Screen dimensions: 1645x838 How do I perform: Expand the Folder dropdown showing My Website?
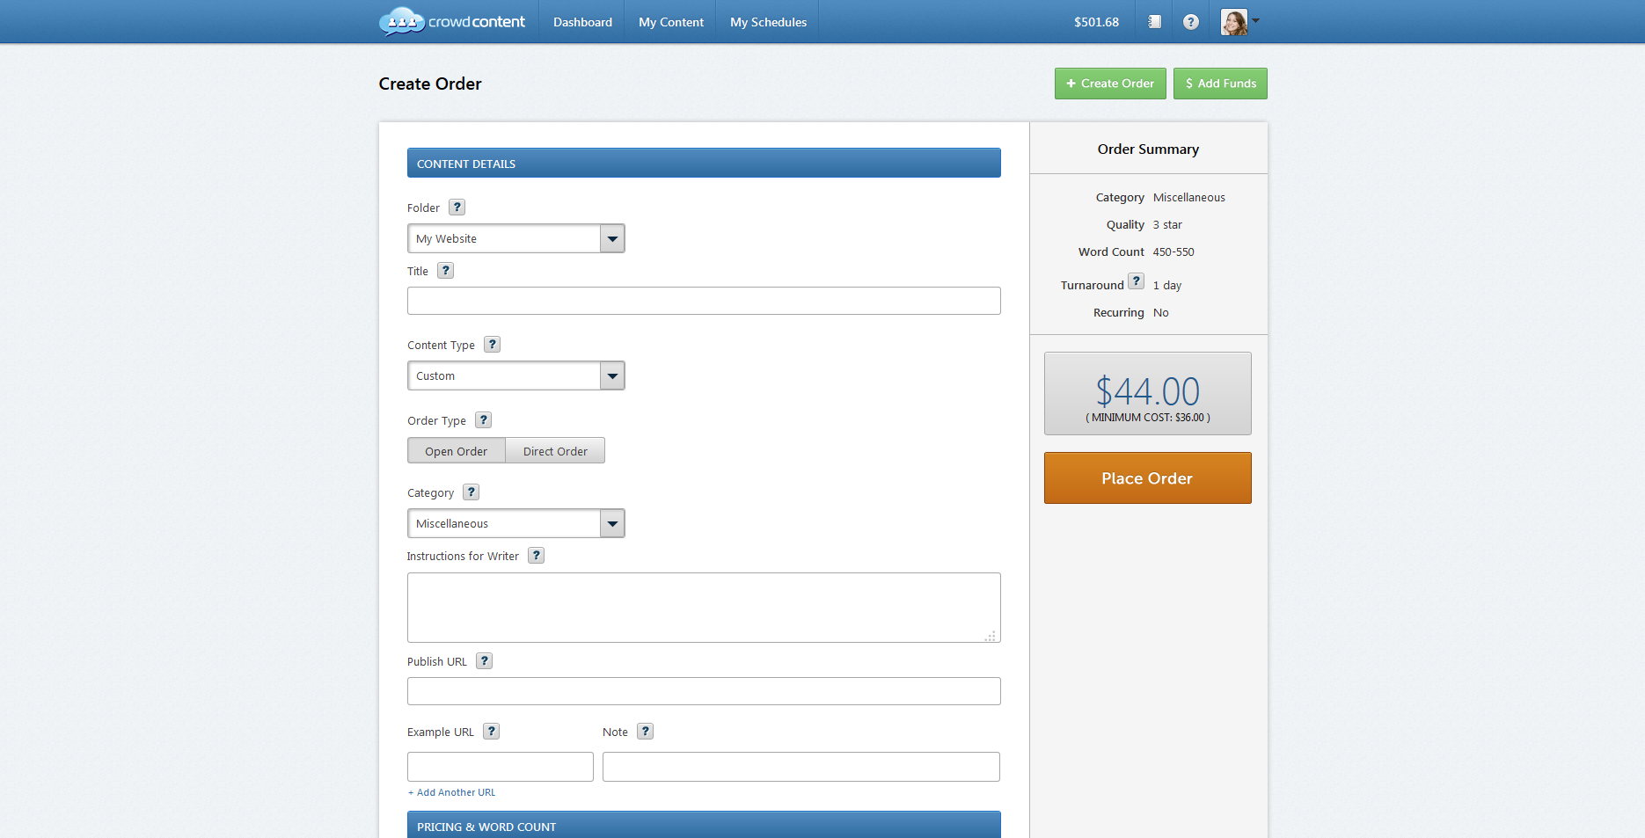(x=515, y=238)
